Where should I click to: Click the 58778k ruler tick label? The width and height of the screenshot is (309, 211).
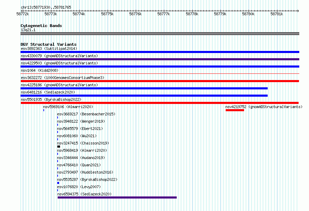pyautogui.click(x=192, y=14)
